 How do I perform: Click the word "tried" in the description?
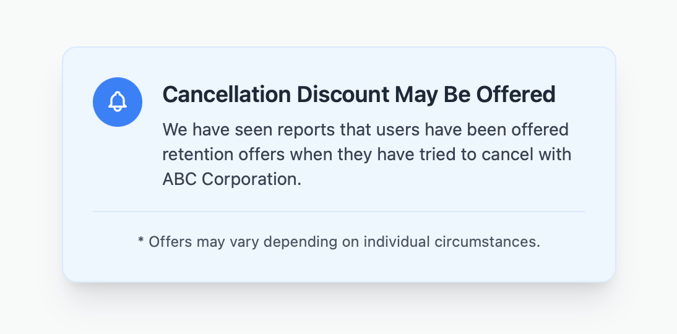click(444, 154)
